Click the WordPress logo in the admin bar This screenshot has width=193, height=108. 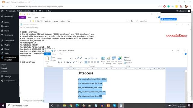pyautogui.click(x=2, y=11)
